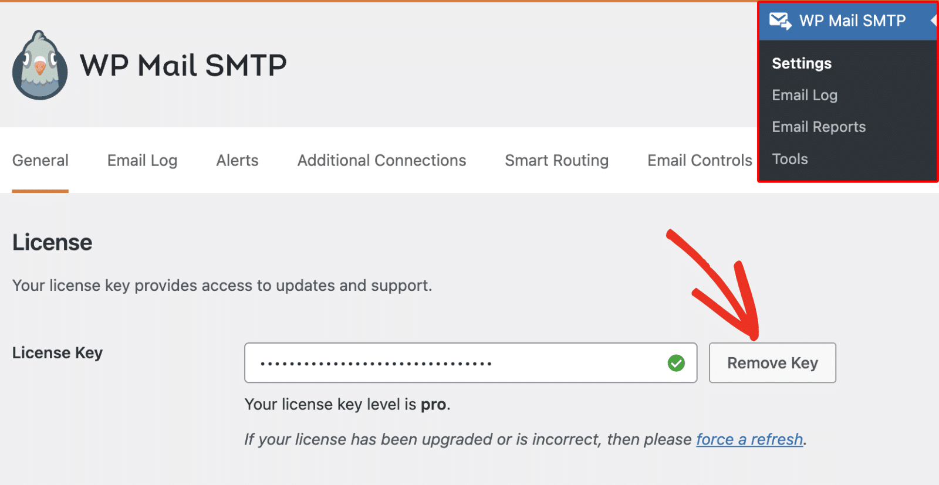Open Settings in the sidebar menu

[x=802, y=63]
